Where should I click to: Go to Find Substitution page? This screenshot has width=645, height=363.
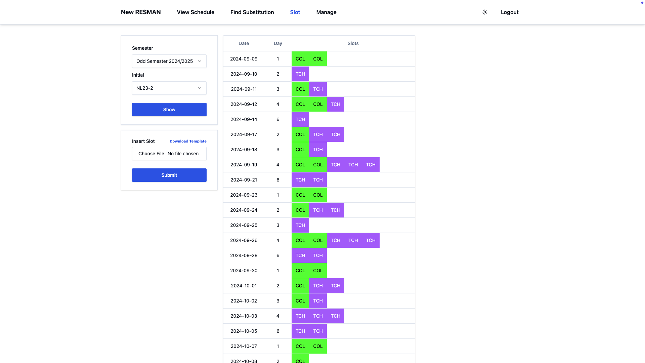252,12
